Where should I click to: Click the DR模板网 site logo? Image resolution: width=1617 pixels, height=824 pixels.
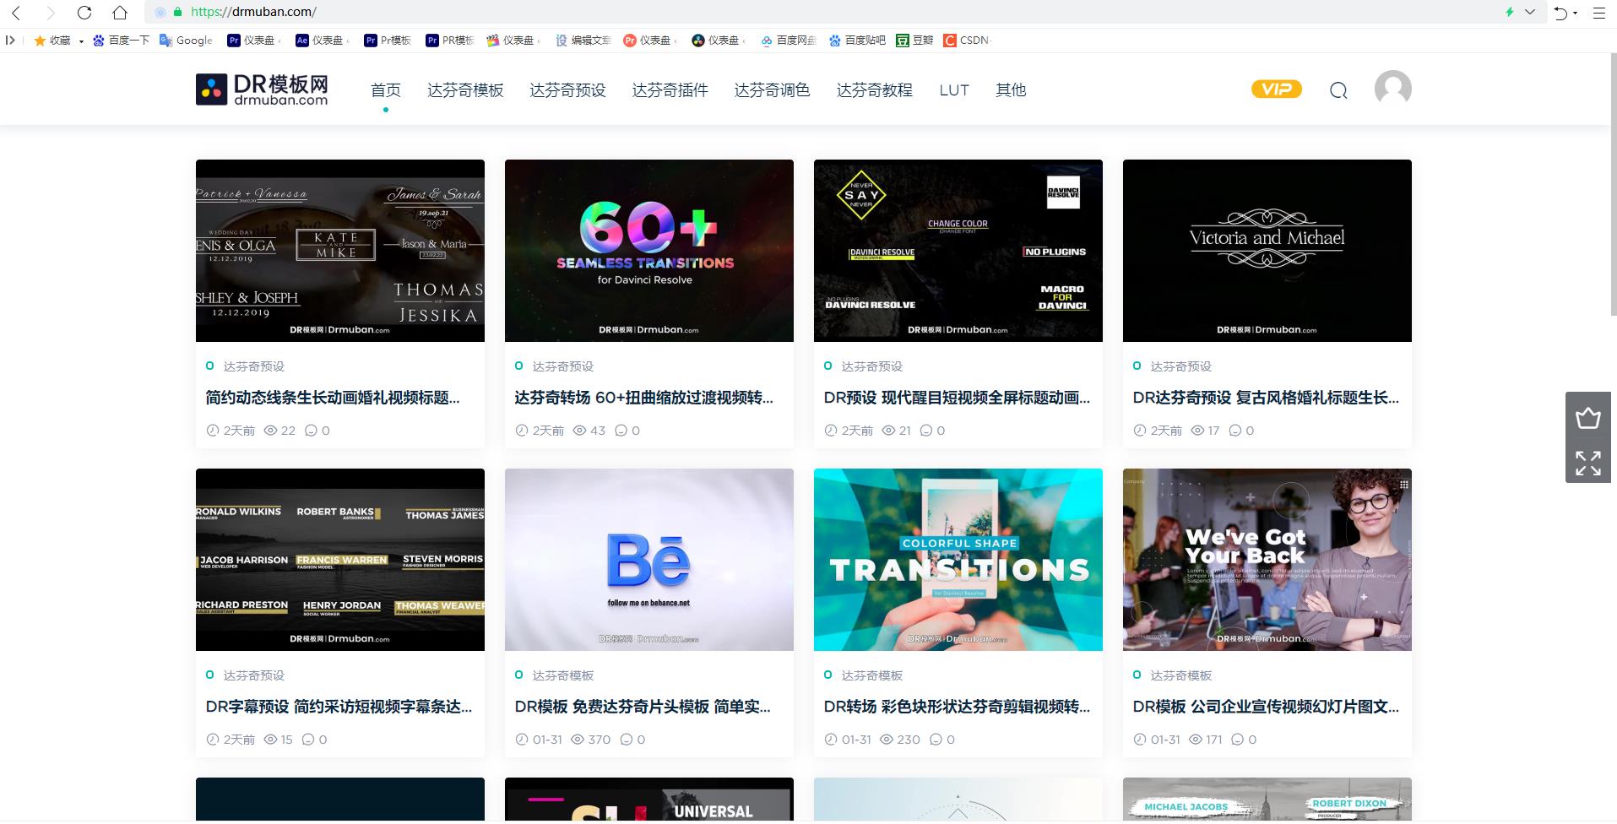pyautogui.click(x=261, y=89)
